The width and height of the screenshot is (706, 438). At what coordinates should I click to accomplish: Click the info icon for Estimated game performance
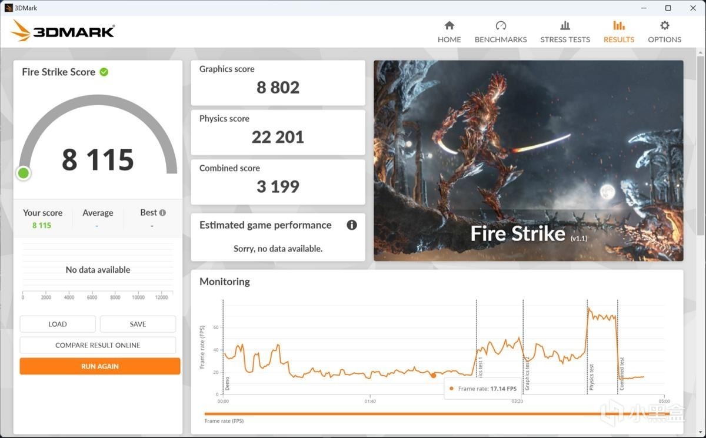tap(352, 225)
